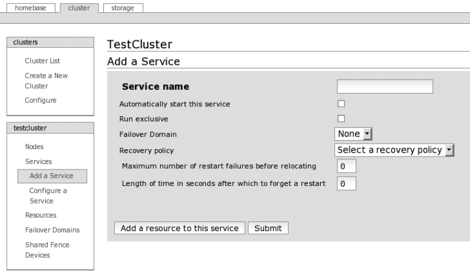
Task: Click the Service name text field
Action: (384, 87)
